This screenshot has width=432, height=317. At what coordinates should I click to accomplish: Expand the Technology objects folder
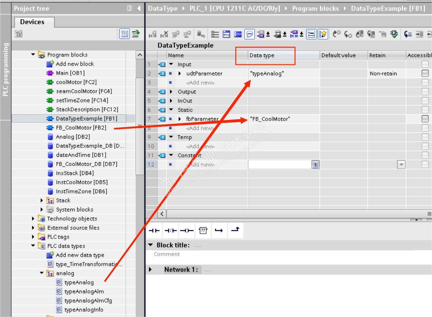click(33, 219)
